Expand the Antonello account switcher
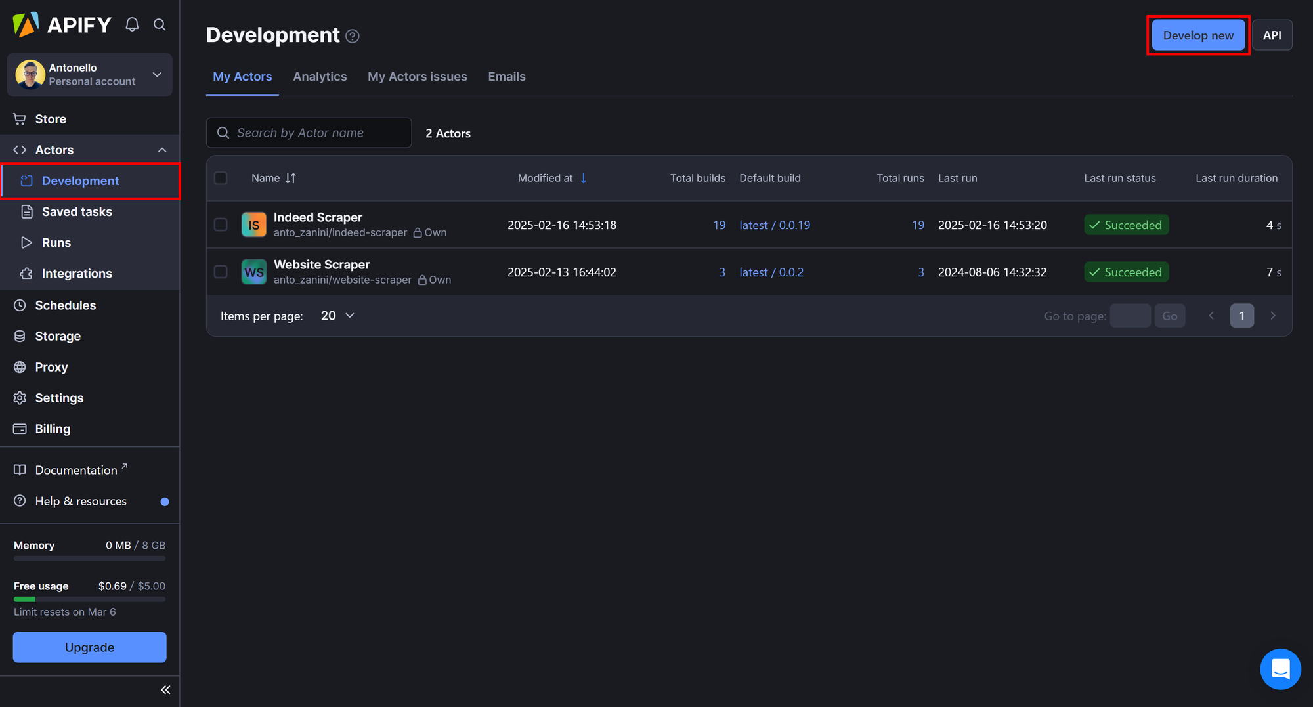Screen dimensions: 1313x707 (156, 75)
